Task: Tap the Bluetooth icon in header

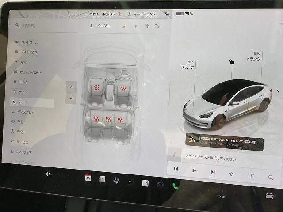Action: click(148, 26)
